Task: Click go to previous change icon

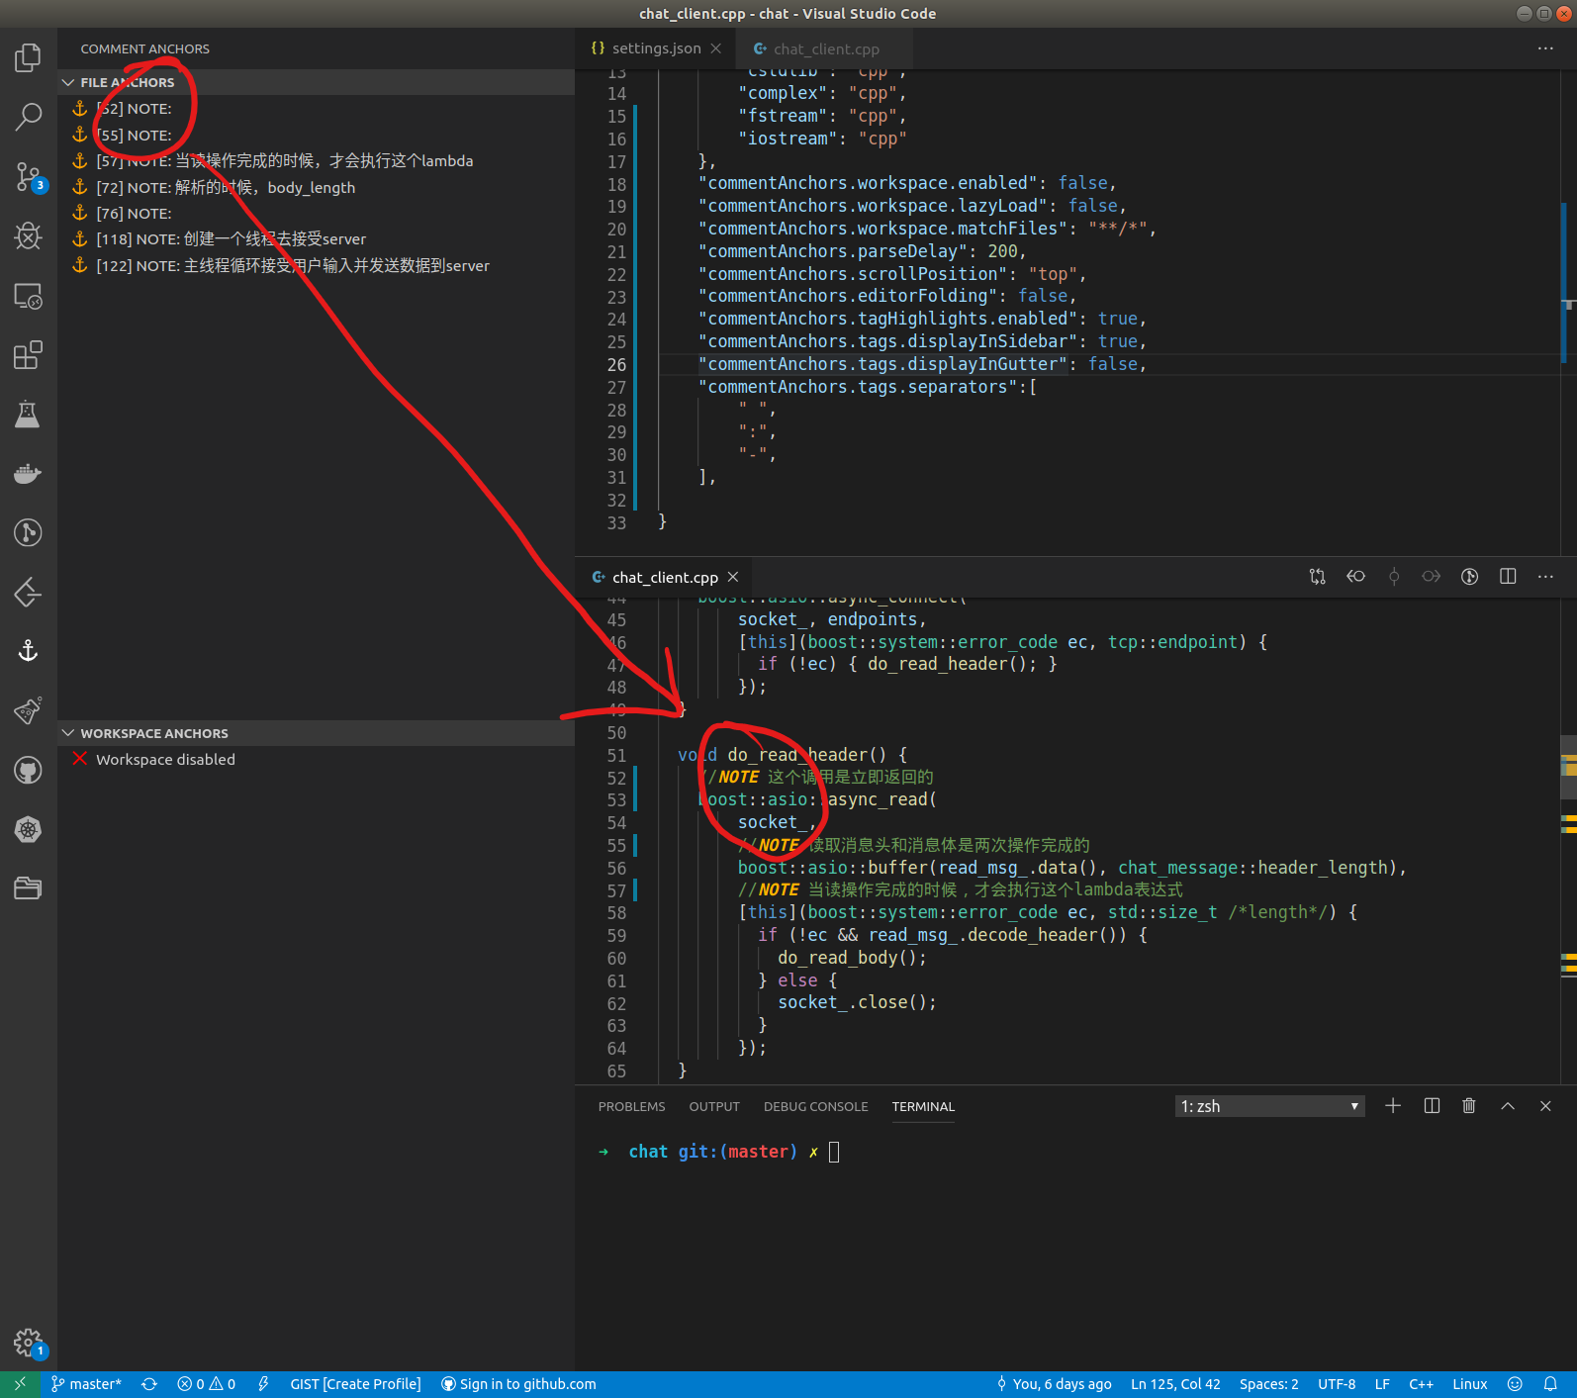Action: pos(1355,577)
